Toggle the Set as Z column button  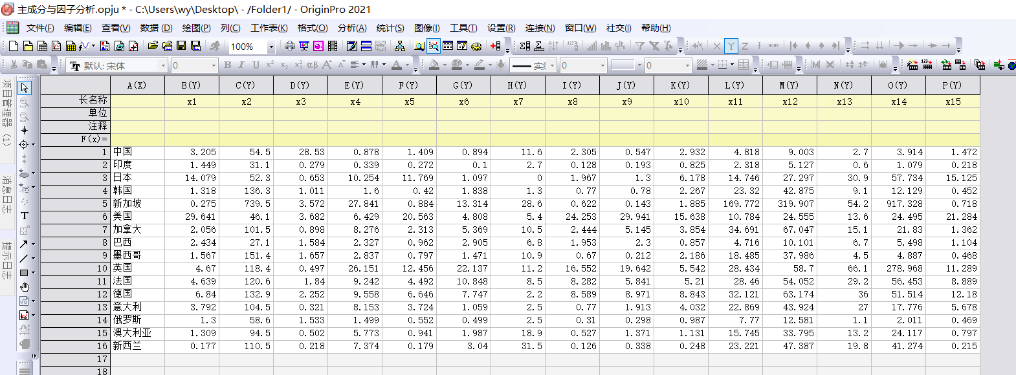[x=745, y=46]
